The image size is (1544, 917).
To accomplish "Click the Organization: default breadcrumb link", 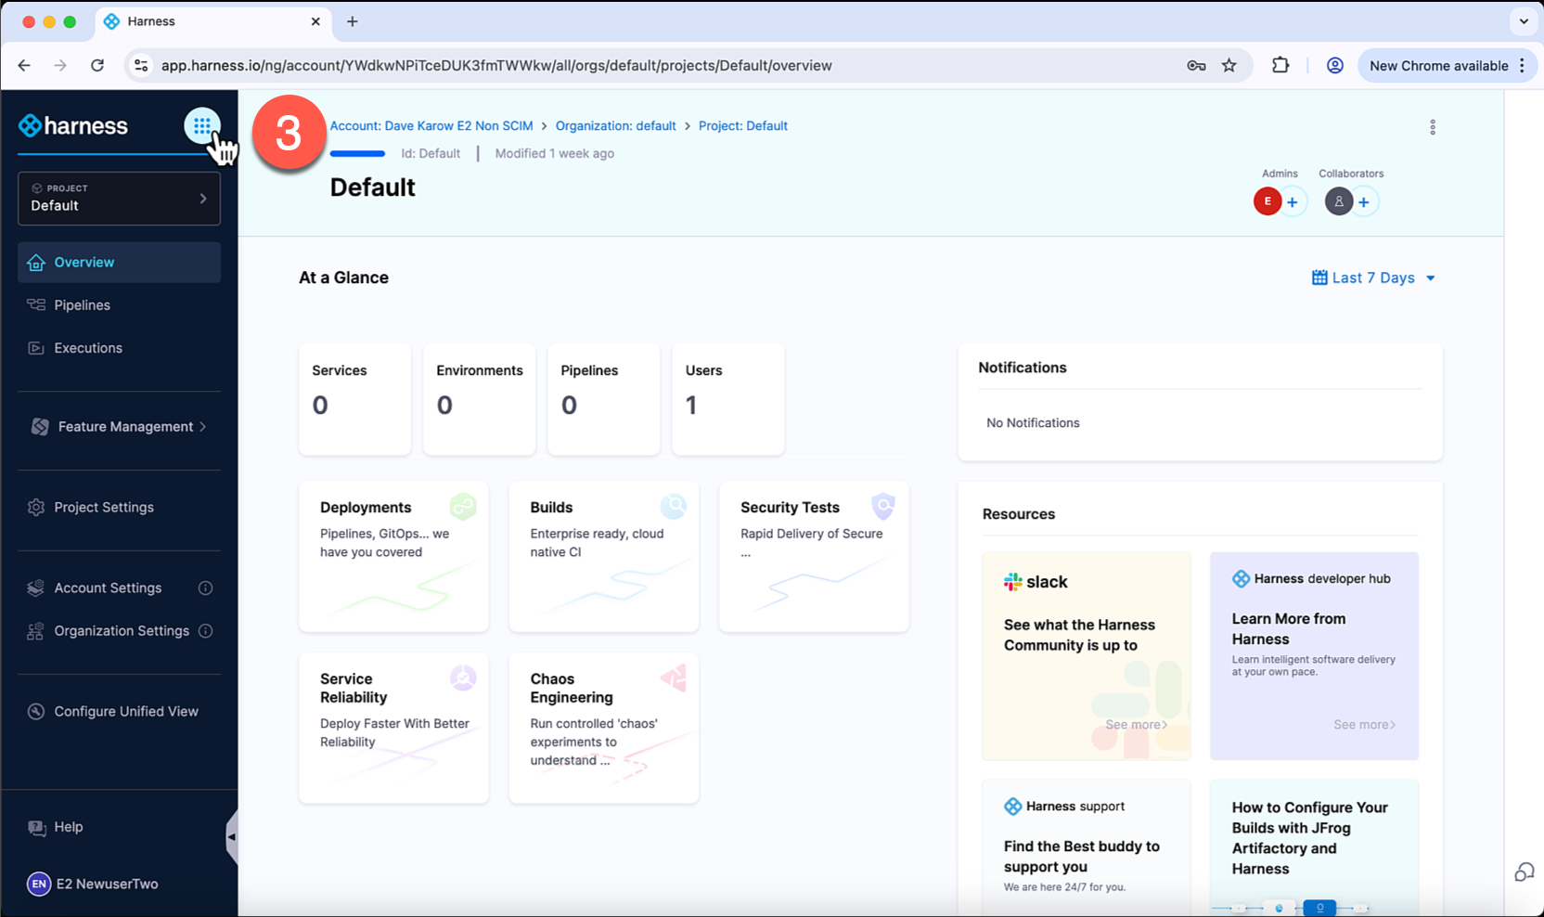I will tap(615, 126).
